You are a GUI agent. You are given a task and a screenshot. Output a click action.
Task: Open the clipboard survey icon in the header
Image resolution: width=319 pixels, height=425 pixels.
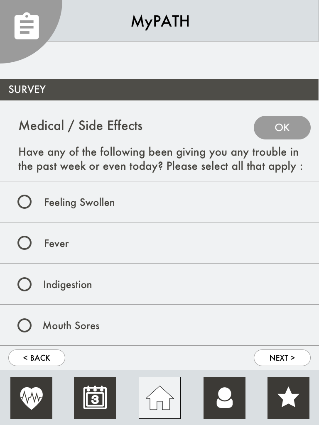click(27, 26)
